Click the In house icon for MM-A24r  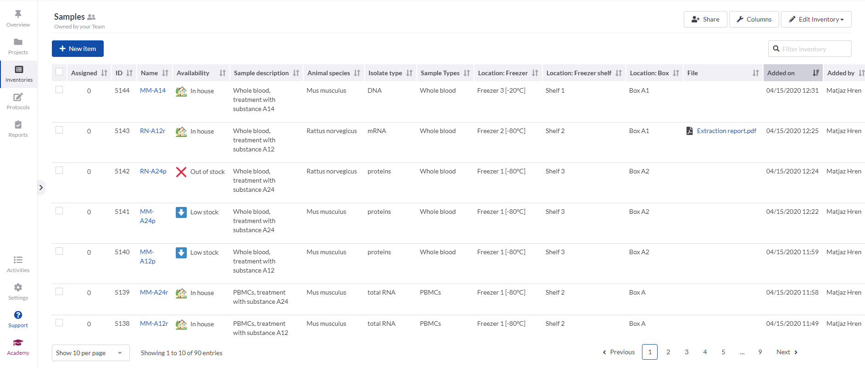click(x=181, y=293)
